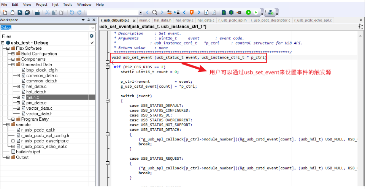Close the r_usb_clibusbip.c tab
365x189 pixels.
click(134, 20)
